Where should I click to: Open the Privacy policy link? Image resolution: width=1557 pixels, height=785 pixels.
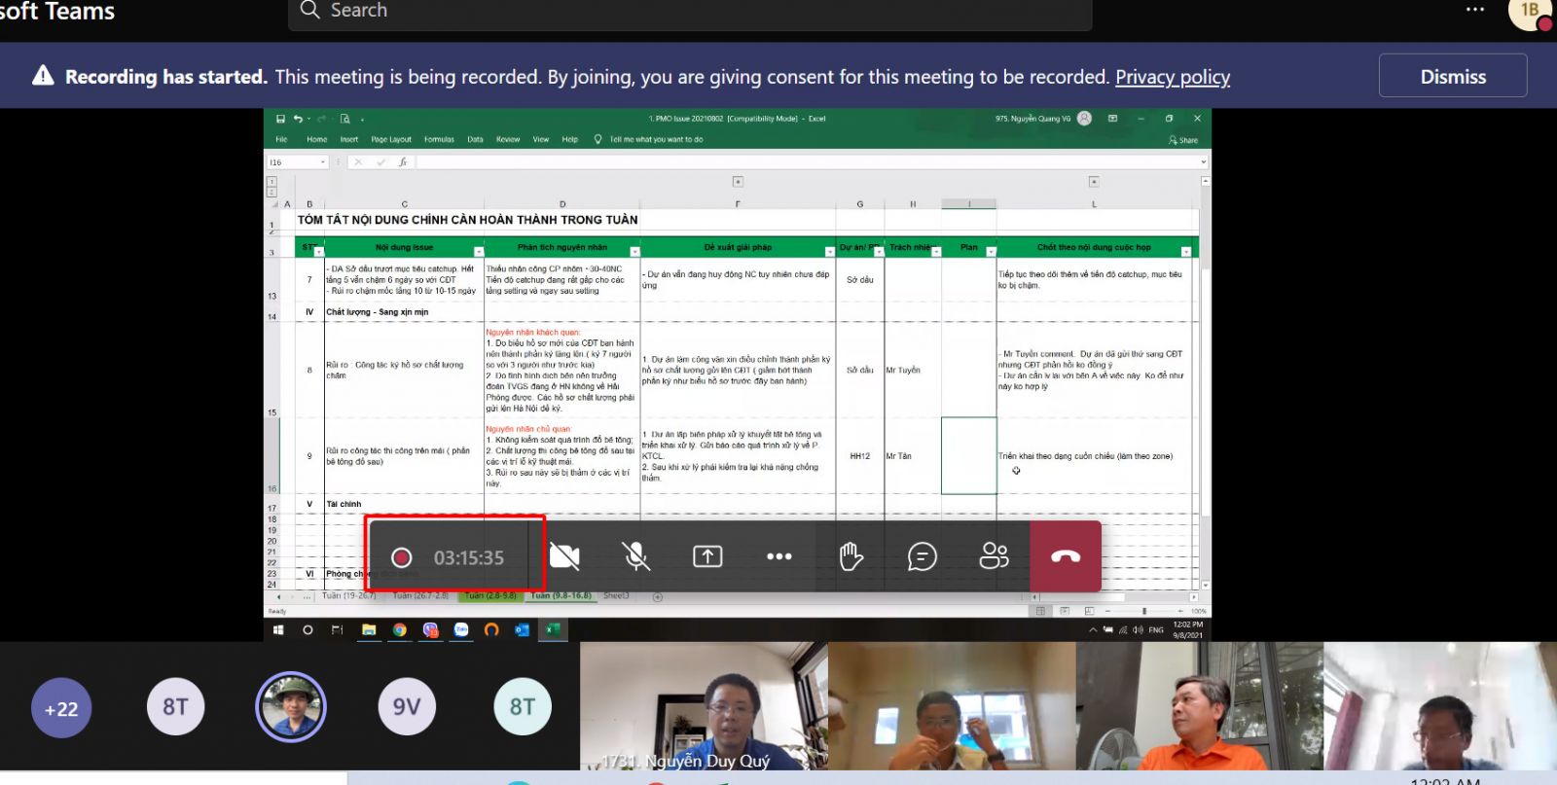click(1173, 77)
